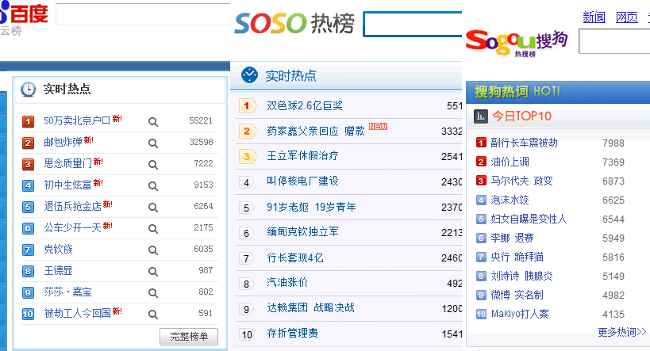Click the search icon next to 王德显

click(153, 271)
